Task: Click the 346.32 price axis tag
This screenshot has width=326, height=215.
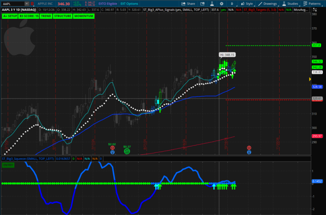Action: 317,61
